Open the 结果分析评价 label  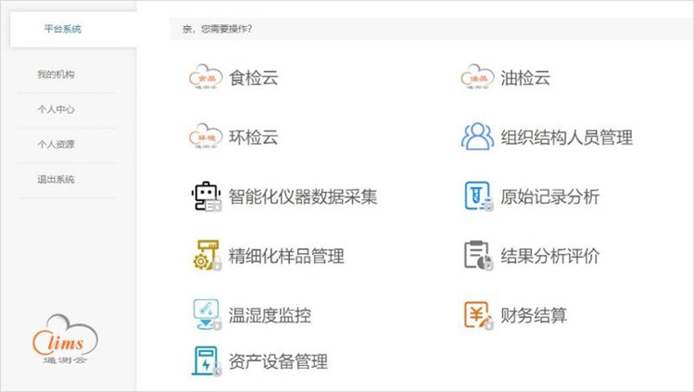[550, 256]
